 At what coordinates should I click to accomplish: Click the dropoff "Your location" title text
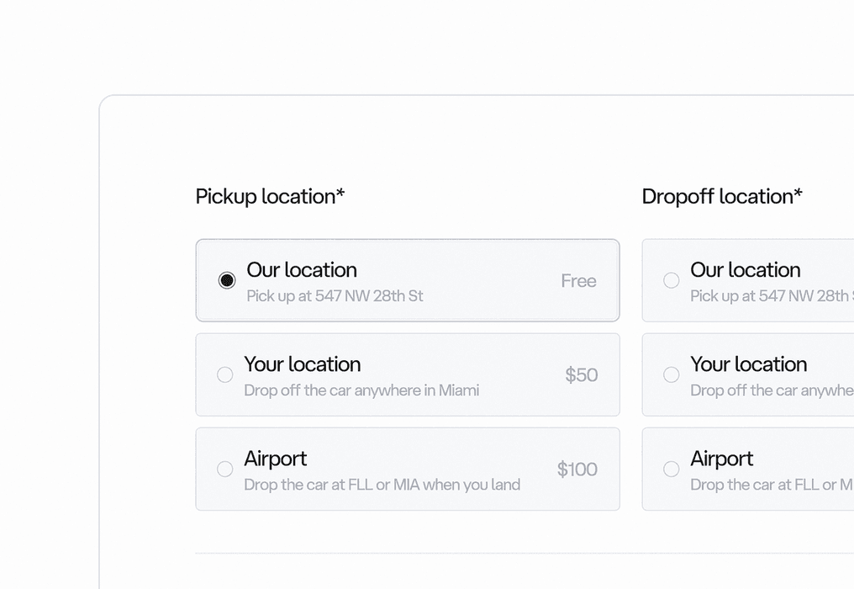748,364
